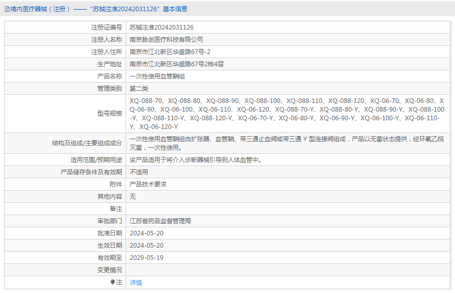Click the 产品储存条件及有效期 label
This screenshot has height=293, width=455.
(91, 172)
